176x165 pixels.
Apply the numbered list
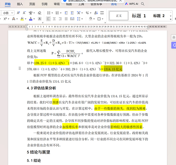click(57, 13)
